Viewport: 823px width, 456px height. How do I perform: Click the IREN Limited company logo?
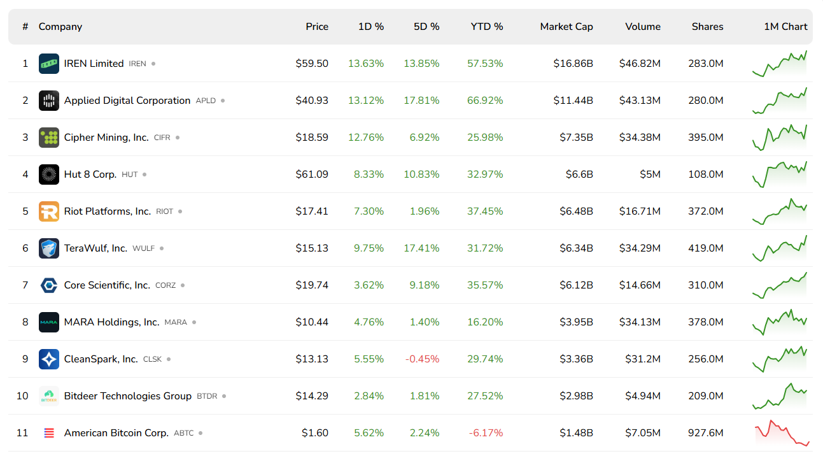tap(49, 64)
